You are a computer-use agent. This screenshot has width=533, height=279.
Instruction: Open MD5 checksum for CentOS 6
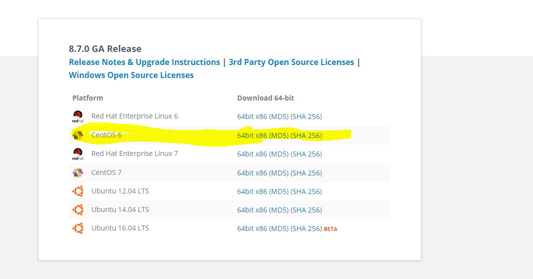[x=279, y=135]
